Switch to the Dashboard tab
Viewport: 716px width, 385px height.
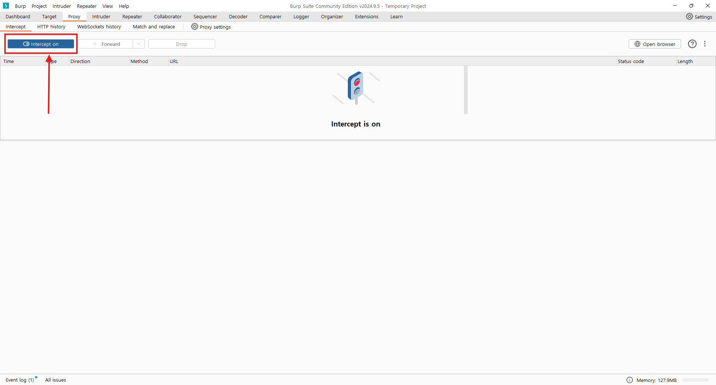pyautogui.click(x=18, y=16)
